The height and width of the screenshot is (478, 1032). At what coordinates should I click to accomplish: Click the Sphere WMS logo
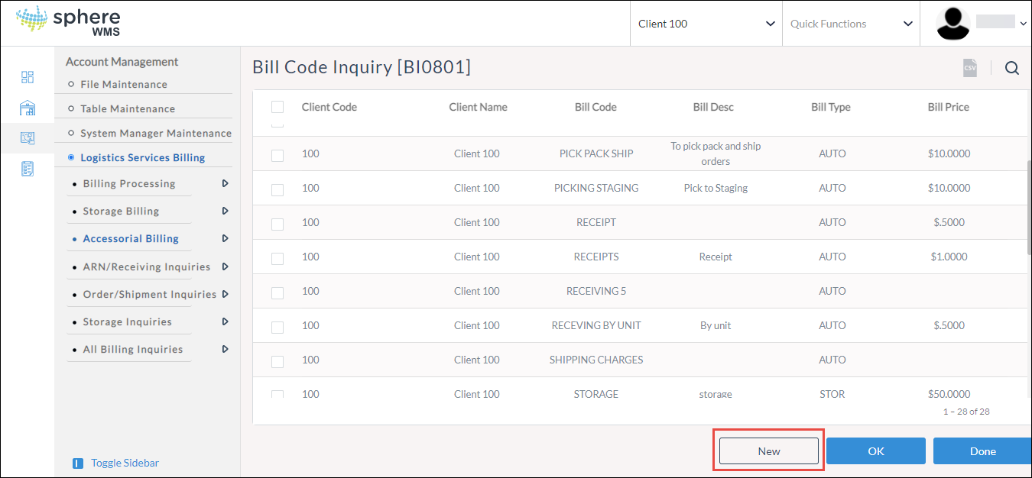pyautogui.click(x=68, y=21)
